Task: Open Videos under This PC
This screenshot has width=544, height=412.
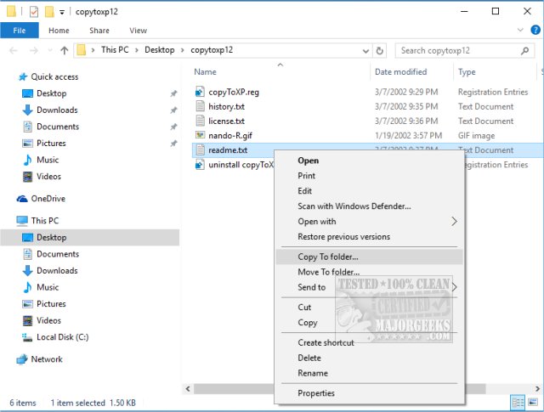Action: coord(48,320)
